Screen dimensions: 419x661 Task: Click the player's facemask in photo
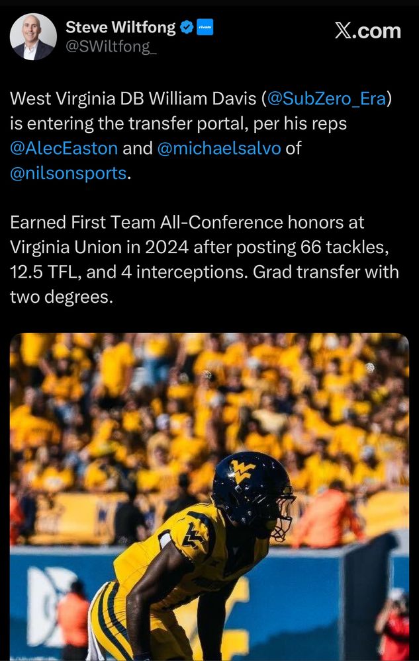point(283,514)
